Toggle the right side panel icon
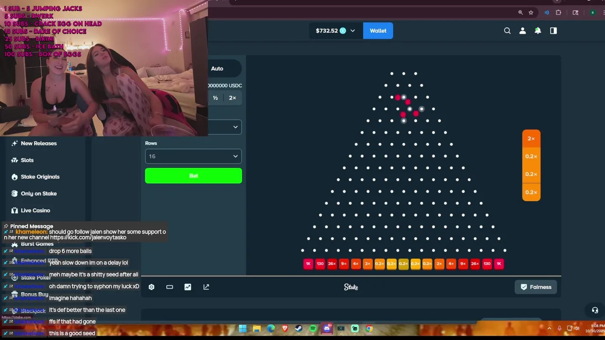 coord(553,31)
